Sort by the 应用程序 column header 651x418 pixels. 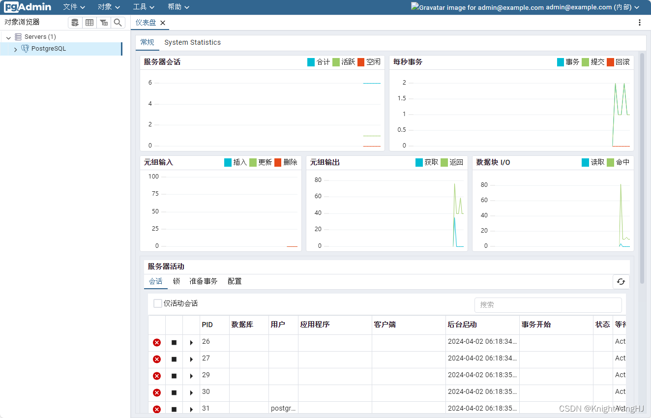tap(335, 325)
